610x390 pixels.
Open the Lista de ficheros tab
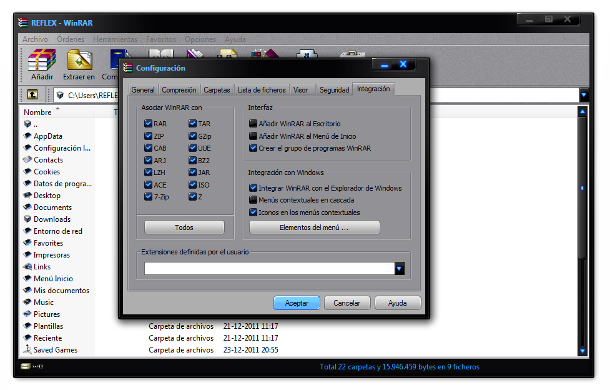point(262,90)
